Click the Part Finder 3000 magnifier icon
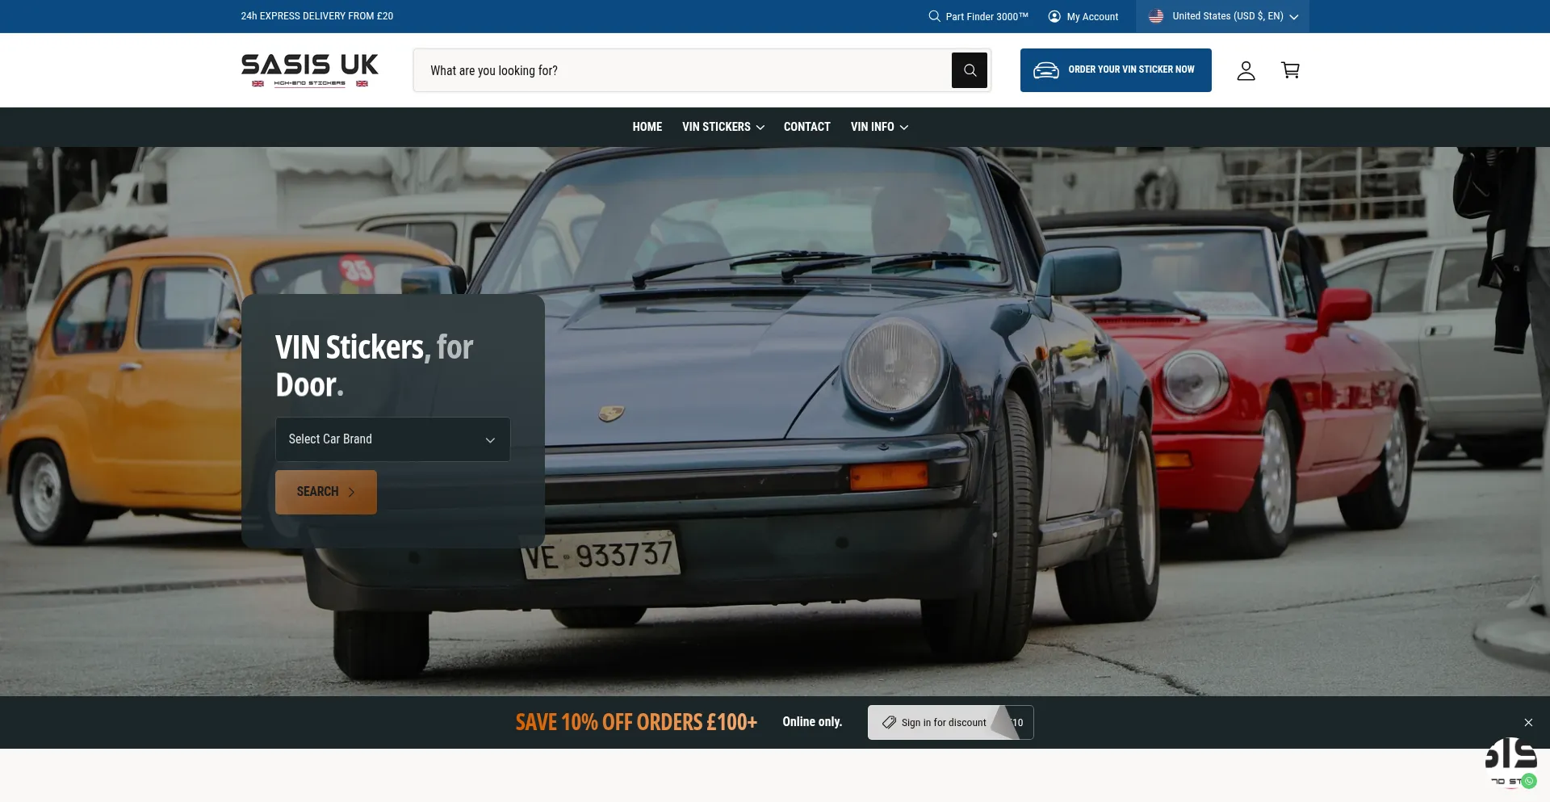The width and height of the screenshot is (1550, 802). coord(934,16)
